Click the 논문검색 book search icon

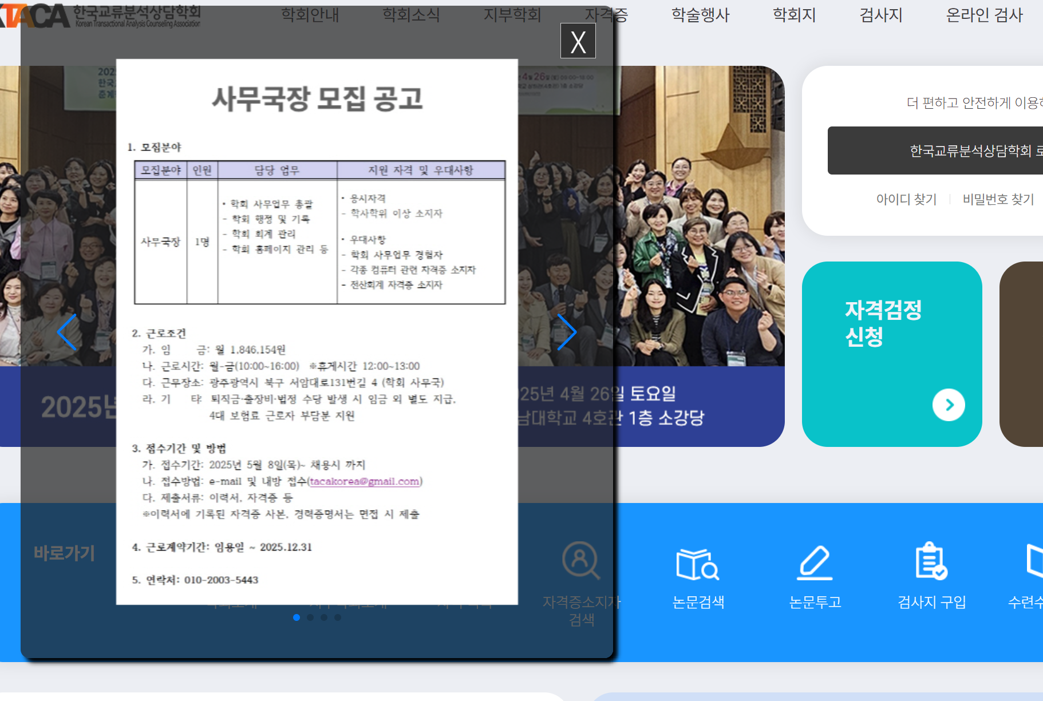point(698,564)
